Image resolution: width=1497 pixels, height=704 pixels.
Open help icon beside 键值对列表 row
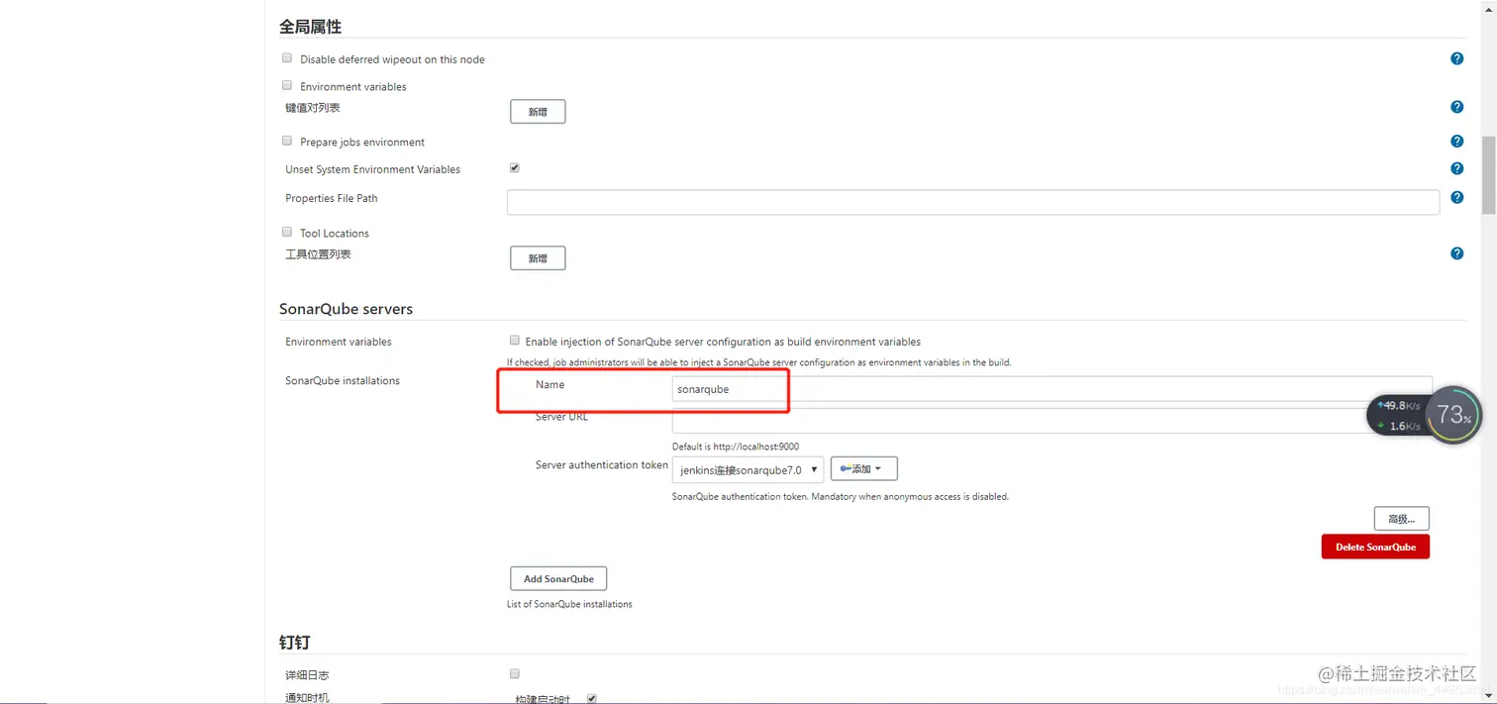[x=1456, y=107]
